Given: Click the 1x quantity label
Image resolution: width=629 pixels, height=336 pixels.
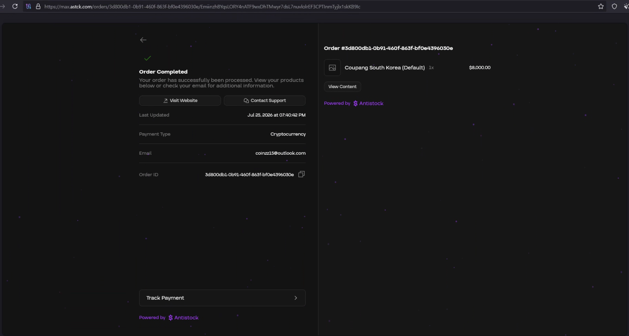Looking at the screenshot, I should [431, 68].
